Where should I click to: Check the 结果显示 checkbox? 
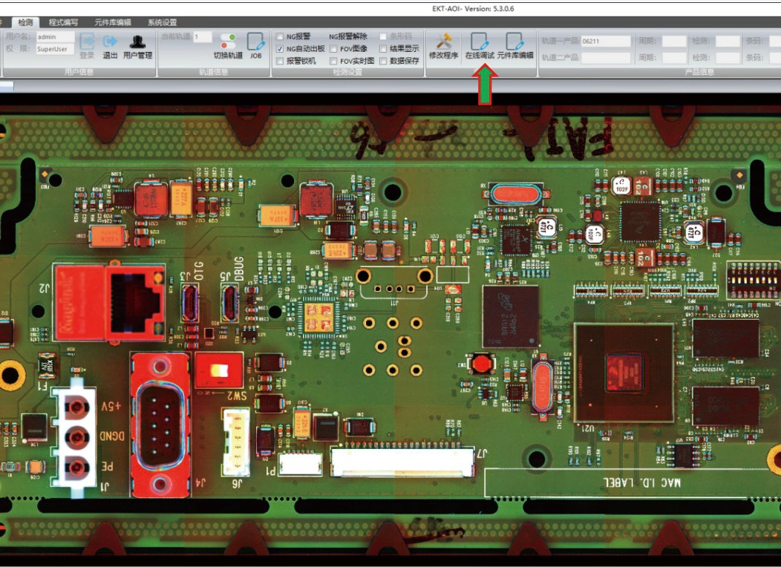(383, 49)
